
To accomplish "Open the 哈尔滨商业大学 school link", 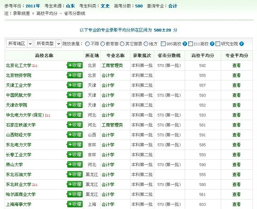I will pos(21,194).
